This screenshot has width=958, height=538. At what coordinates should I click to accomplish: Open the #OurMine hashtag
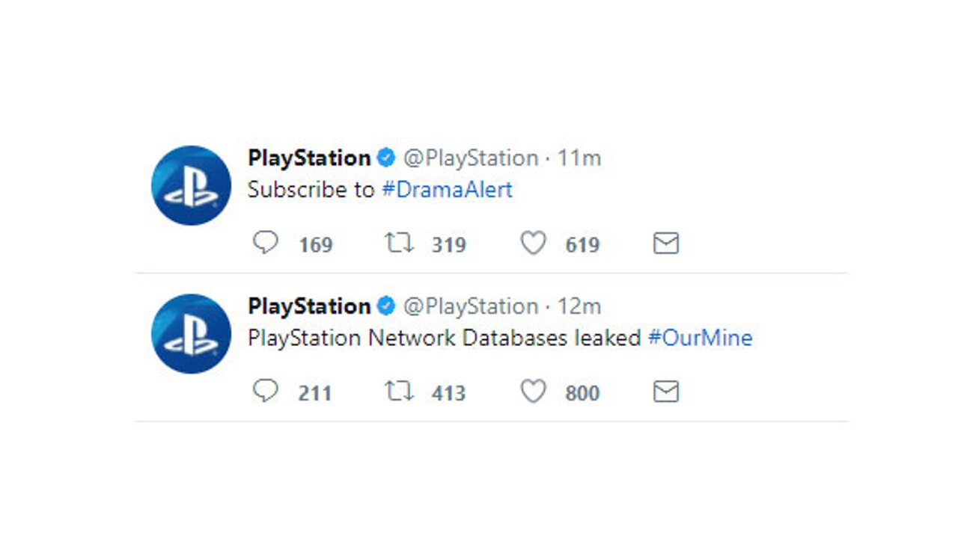(x=700, y=338)
